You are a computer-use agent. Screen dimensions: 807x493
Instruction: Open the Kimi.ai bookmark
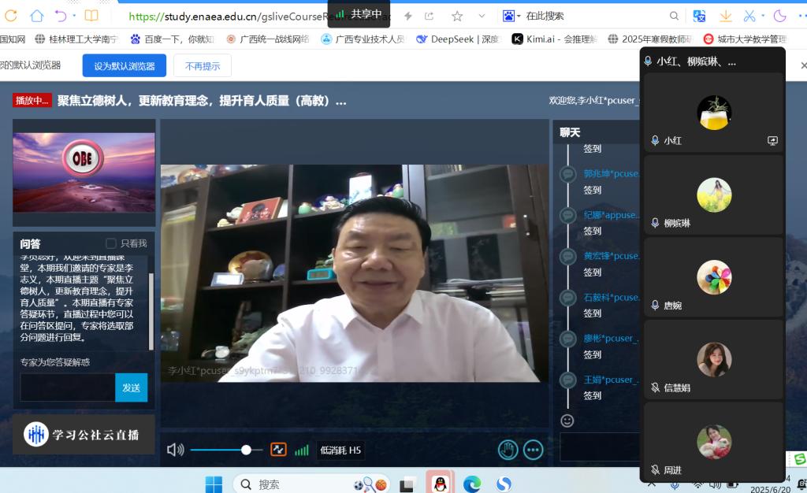[544, 39]
